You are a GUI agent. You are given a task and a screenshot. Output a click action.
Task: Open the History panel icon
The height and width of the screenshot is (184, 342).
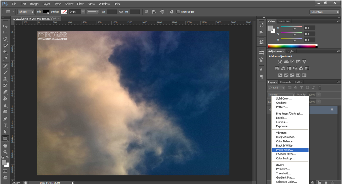click(x=261, y=25)
